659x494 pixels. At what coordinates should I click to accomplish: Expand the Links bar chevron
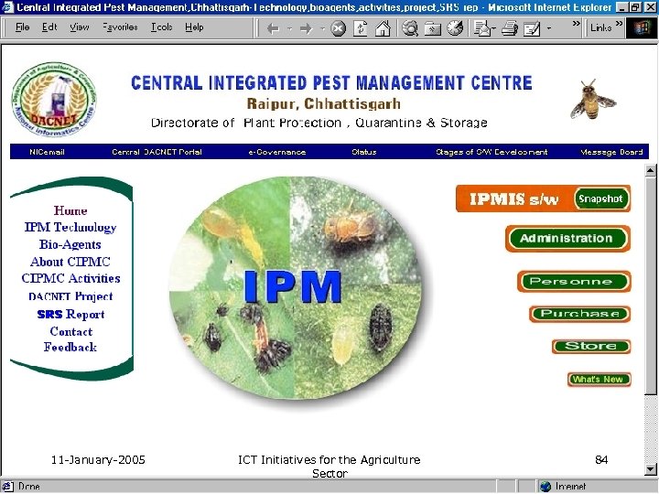point(619,24)
